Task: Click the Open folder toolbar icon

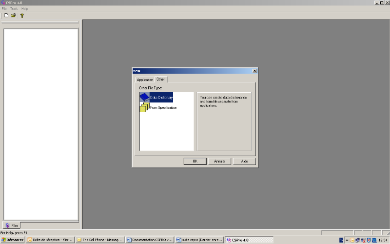Action: pyautogui.click(x=14, y=16)
